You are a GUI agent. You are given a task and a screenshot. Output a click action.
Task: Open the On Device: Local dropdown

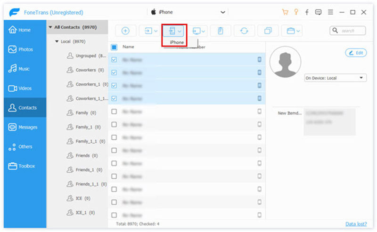coord(335,78)
